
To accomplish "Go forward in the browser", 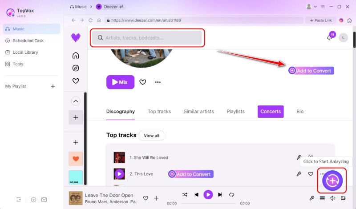I will (82, 20).
